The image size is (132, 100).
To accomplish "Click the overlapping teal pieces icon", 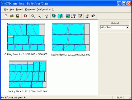I will pyautogui.click(x=54, y=16).
